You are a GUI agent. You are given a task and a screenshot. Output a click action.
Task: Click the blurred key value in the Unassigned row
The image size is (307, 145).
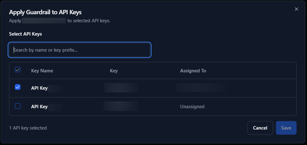click(x=121, y=106)
